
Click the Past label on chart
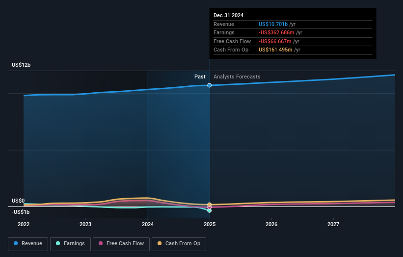point(200,77)
